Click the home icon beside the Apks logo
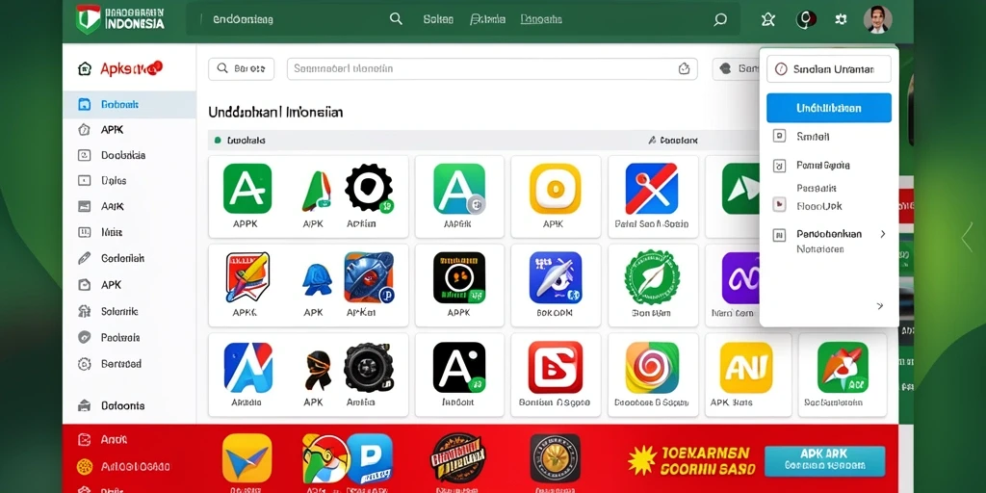 (85, 68)
